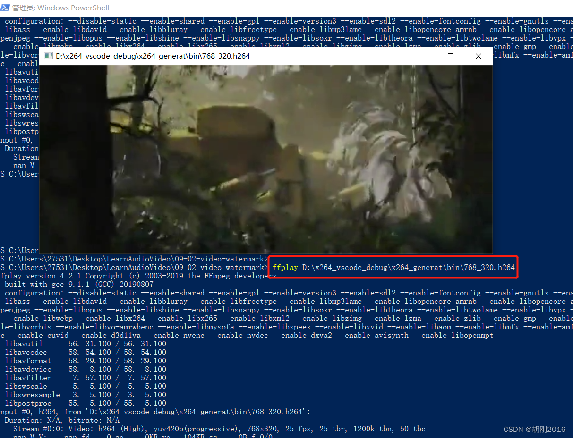The width and height of the screenshot is (573, 438).
Task: Close the ffplay playback window
Action: click(478, 56)
